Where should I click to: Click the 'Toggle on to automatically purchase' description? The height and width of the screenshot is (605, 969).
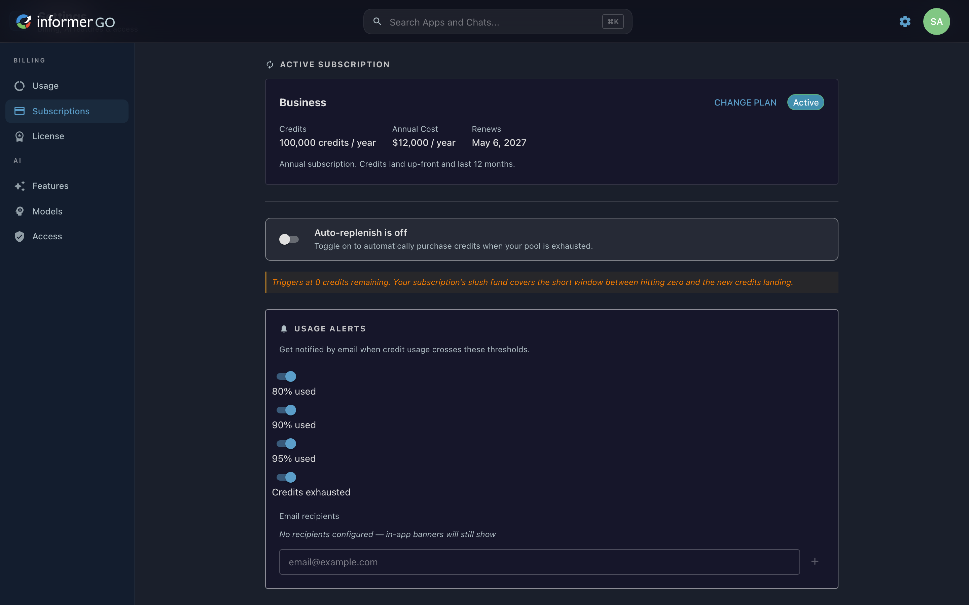point(453,246)
